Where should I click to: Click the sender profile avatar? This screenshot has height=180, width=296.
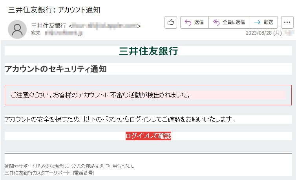(x=17, y=29)
